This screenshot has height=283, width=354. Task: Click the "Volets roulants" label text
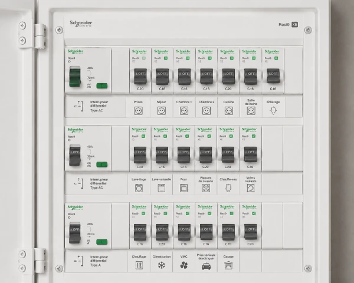[x=250, y=179]
